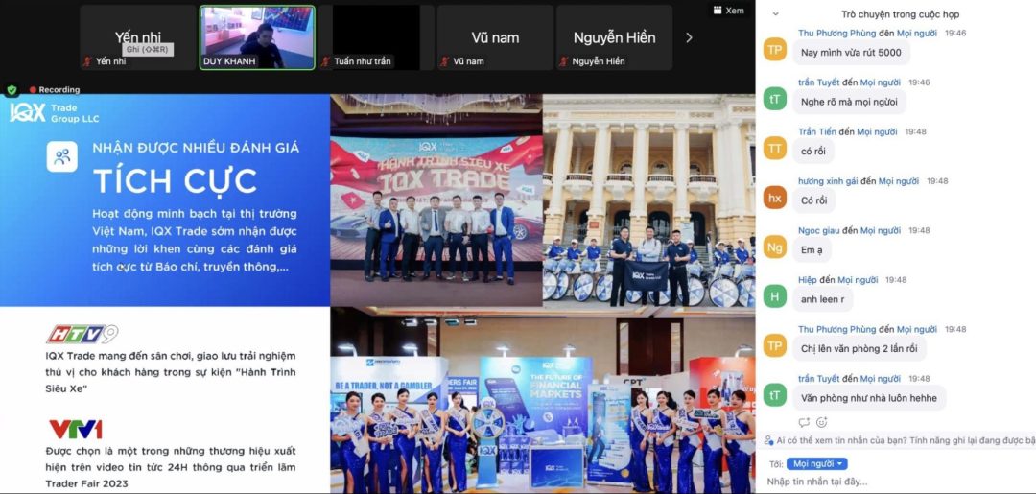Click the red Recording indicator
This screenshot has width=1036, height=494.
(x=54, y=90)
